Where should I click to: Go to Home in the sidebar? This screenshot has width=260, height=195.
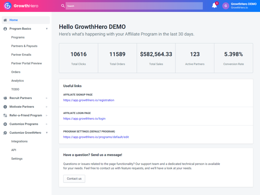[26, 20]
